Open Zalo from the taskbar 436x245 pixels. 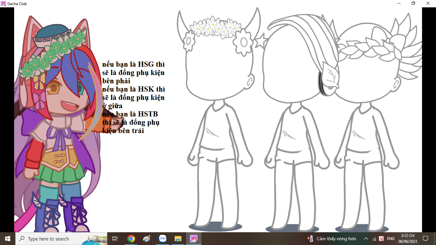pyautogui.click(x=162, y=239)
